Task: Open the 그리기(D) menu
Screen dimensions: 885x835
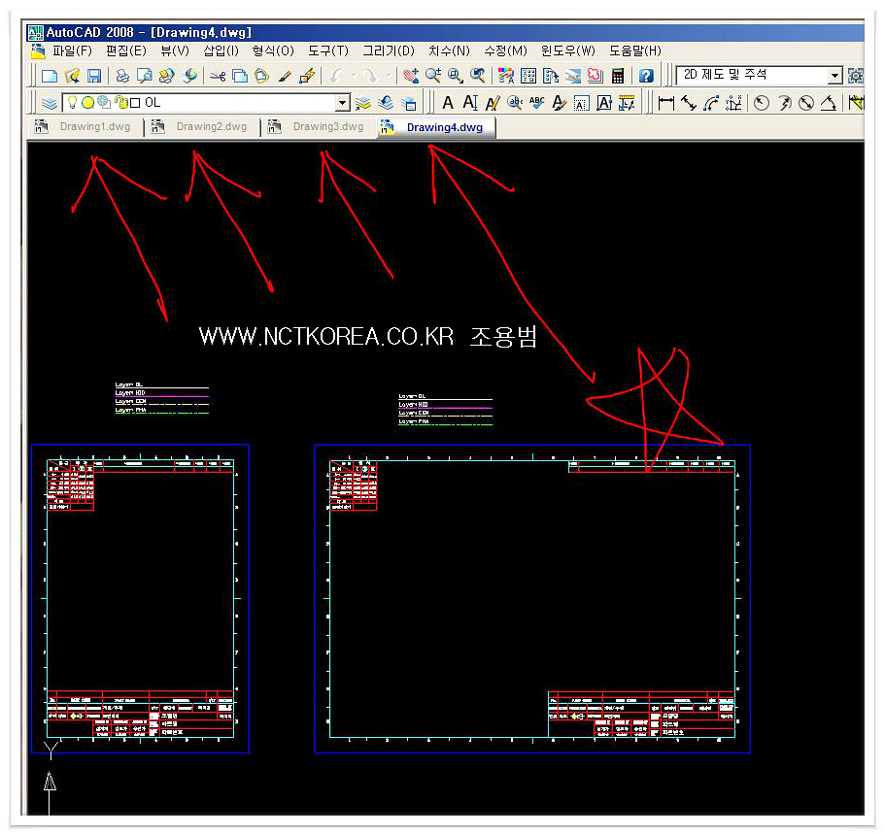Action: click(389, 50)
